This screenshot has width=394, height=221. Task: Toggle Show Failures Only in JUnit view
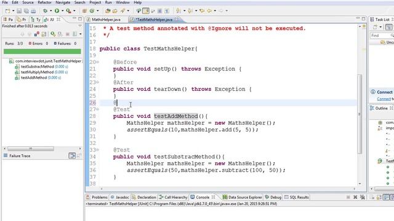pyautogui.click(x=37, y=34)
